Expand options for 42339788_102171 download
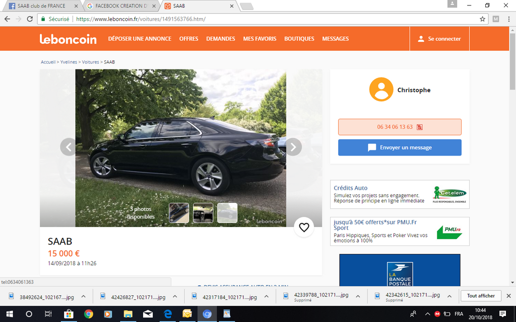The width and height of the screenshot is (516, 322). (x=358, y=296)
